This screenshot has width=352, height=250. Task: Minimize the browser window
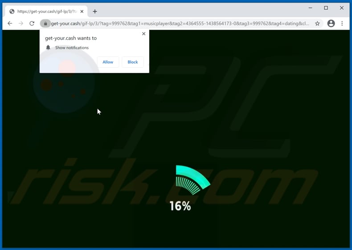[310, 8]
